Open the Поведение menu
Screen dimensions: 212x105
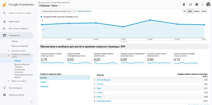click(x=14, y=35)
